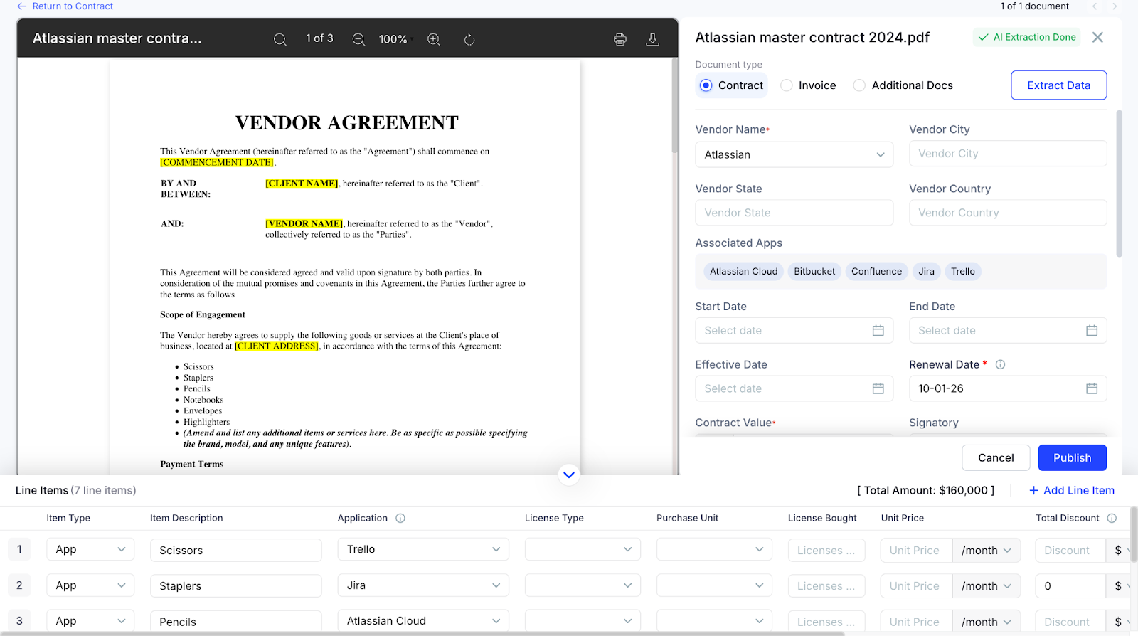Open Application dropdown showing Atlassian Cloud
The image size is (1138, 636).
pos(423,621)
